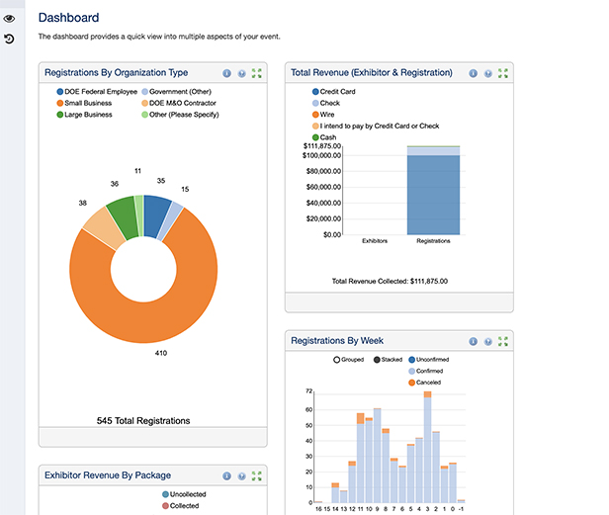Click the '545 Total Registrations' text
Image resolution: width=609 pixels, height=515 pixels.
click(x=143, y=421)
